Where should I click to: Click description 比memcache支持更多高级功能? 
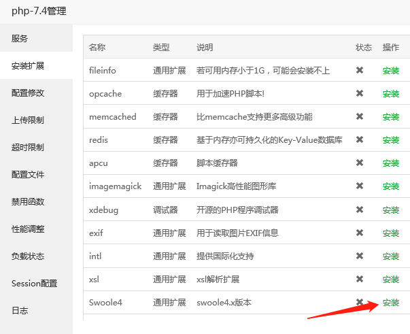[x=254, y=116]
